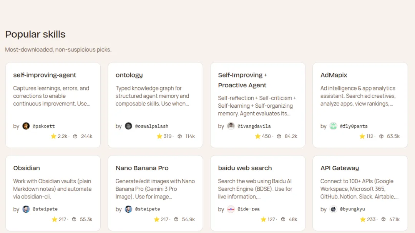Select the API Gateway card description
The height and width of the screenshot is (233, 415).
(359, 189)
